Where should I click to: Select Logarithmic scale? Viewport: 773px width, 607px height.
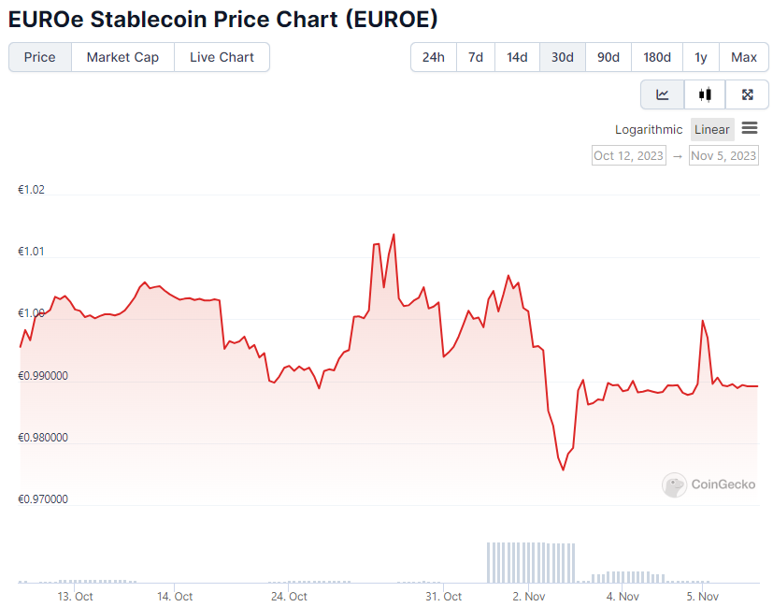[x=649, y=130]
